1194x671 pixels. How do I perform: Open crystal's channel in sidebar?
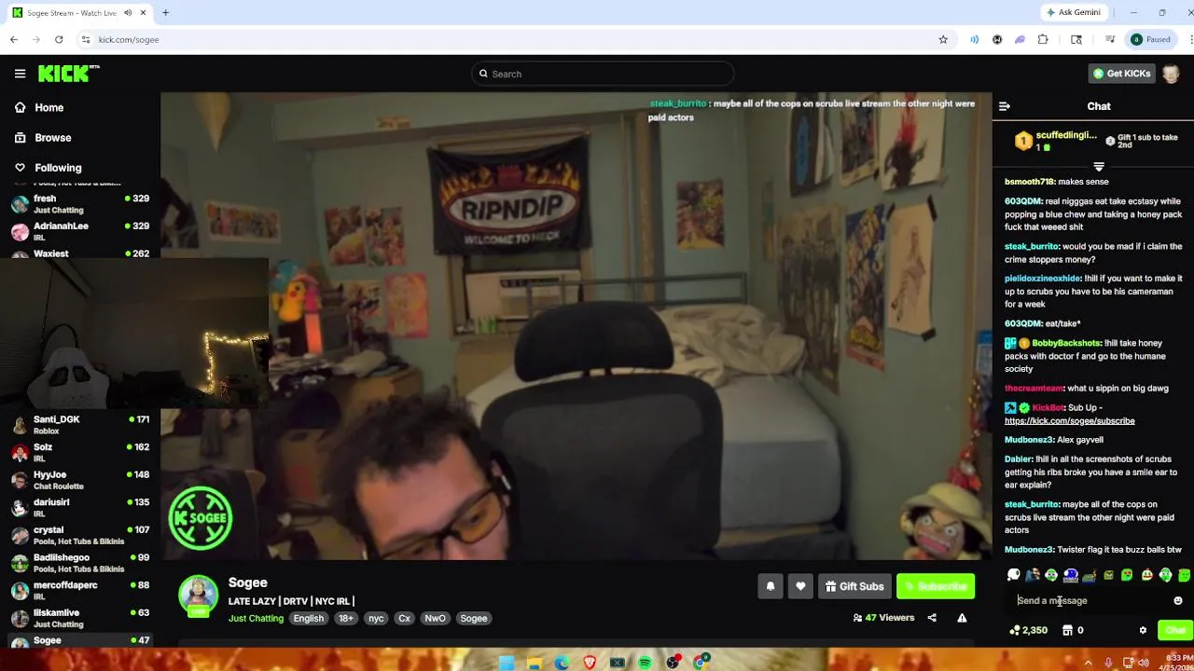(x=80, y=535)
